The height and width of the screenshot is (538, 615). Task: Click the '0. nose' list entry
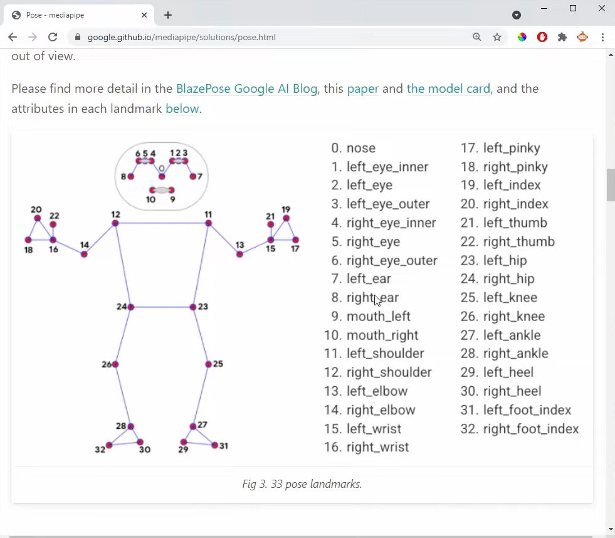coord(354,148)
